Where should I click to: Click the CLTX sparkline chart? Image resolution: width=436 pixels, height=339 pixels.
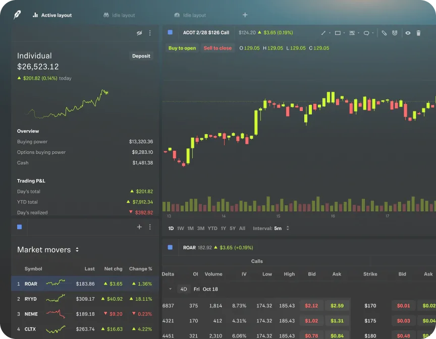56,329
